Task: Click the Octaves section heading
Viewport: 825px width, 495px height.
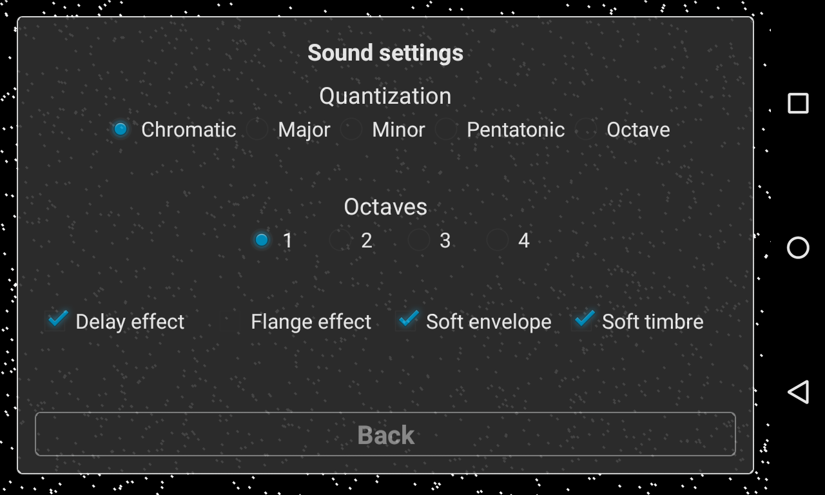Action: 385,207
